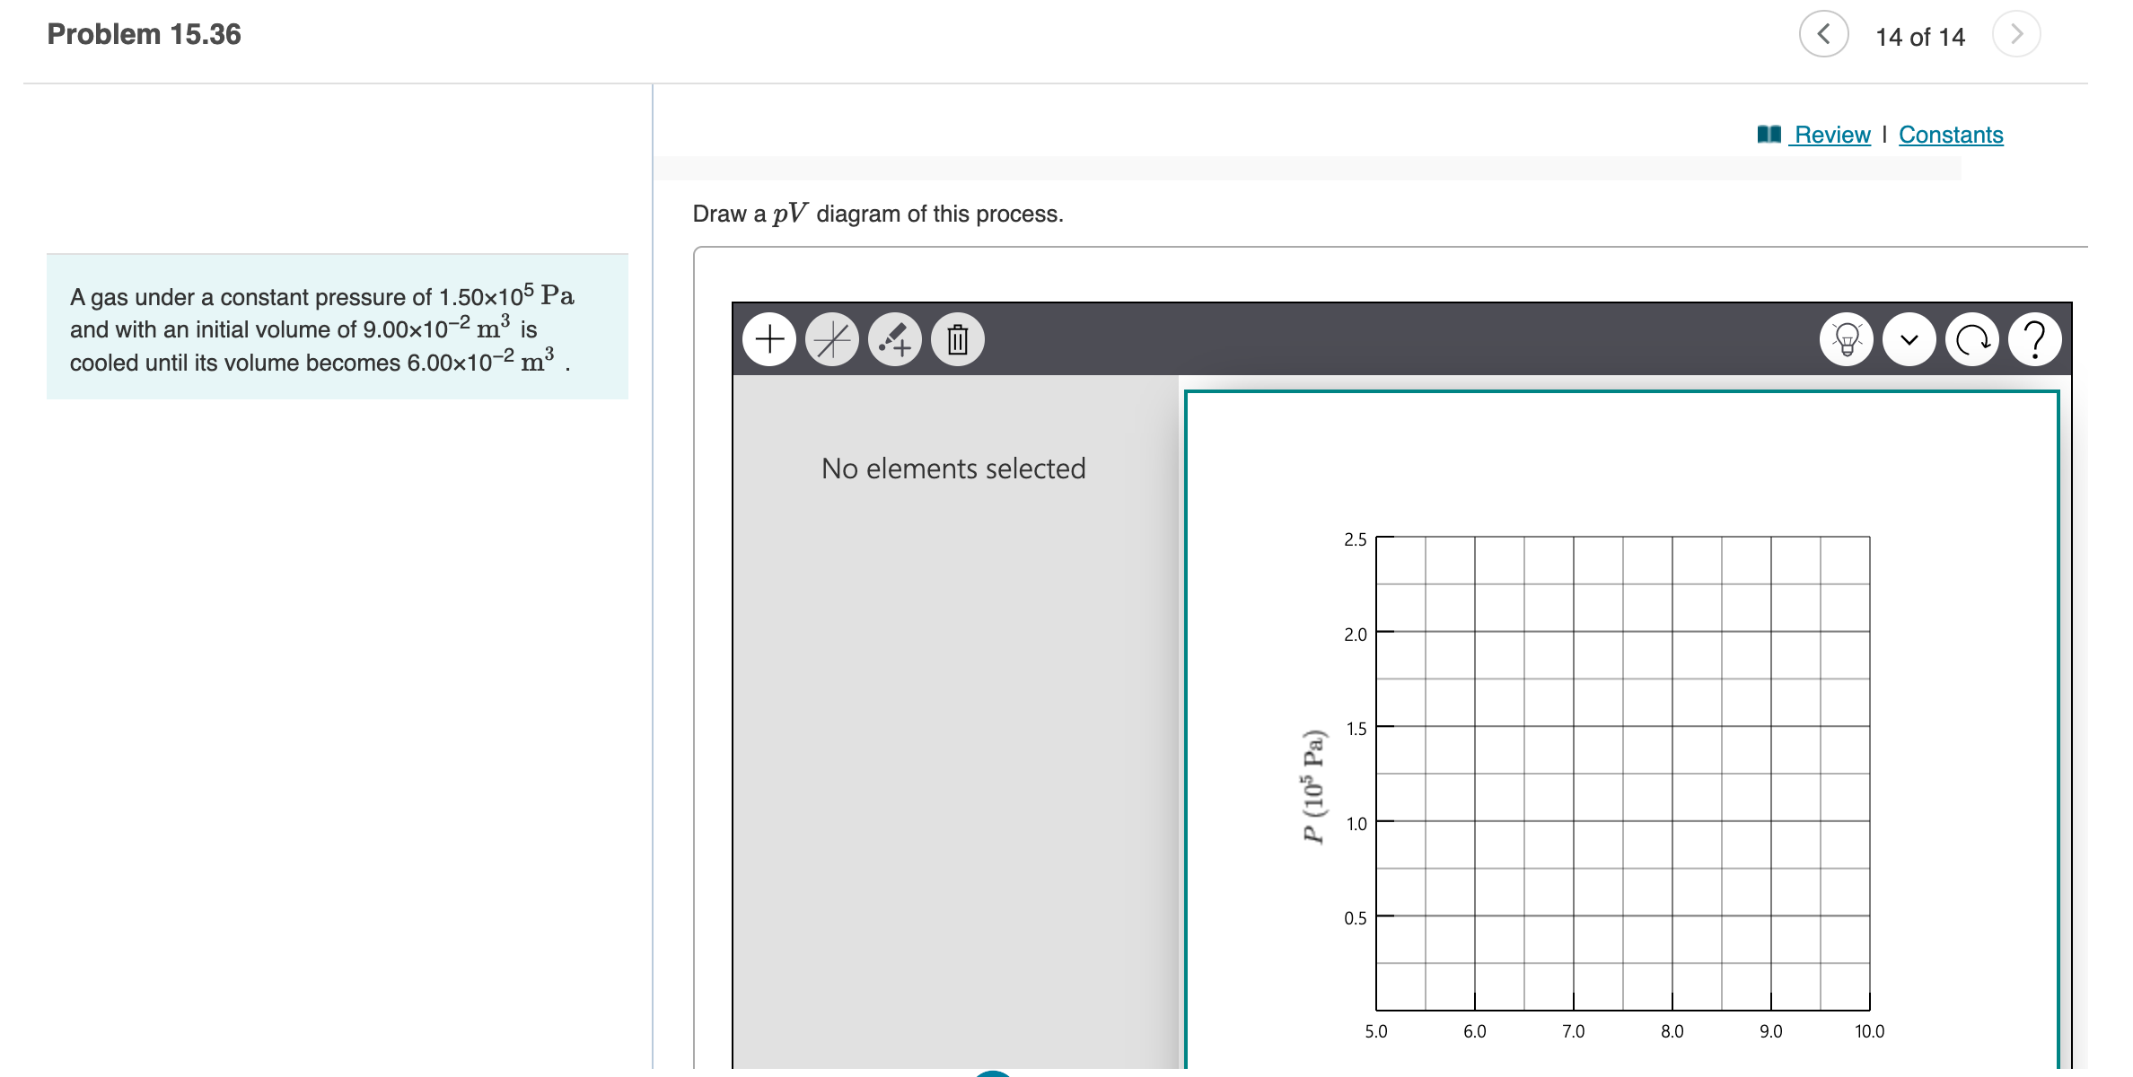Expand the toolbar chevron dropdown

pos(1909,339)
